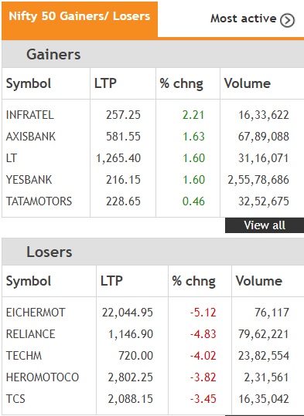
Task: Open the INFRATEL stock symbol
Action: pos(30,115)
